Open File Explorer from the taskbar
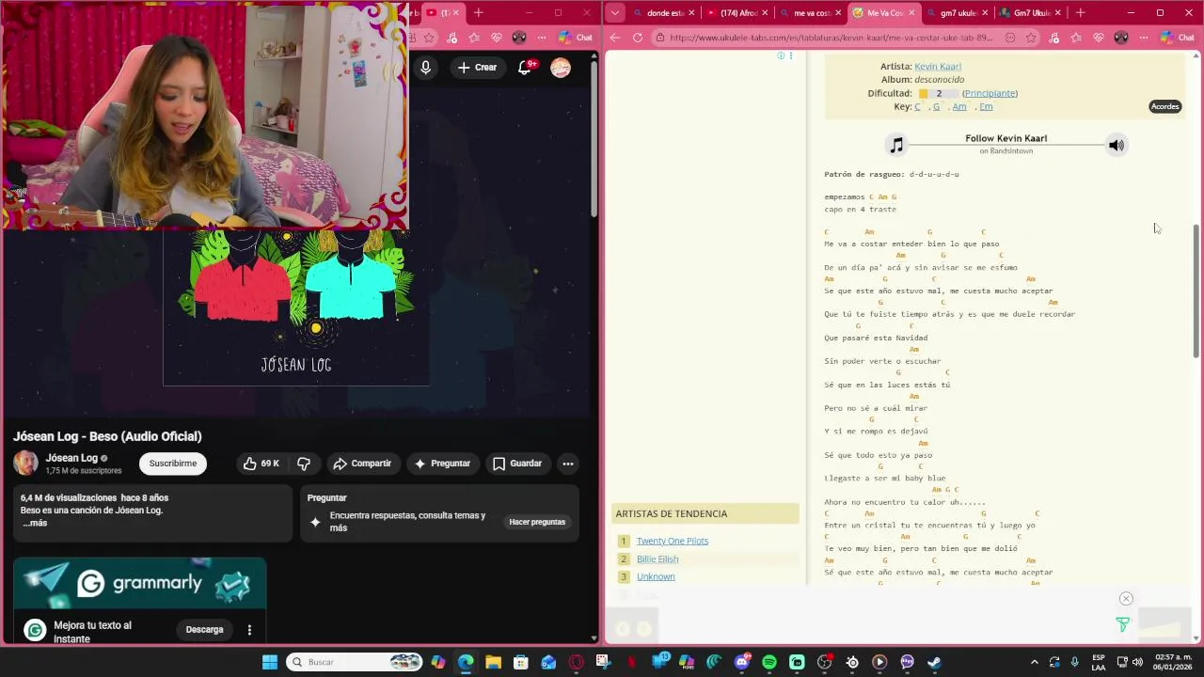Viewport: 1204px width, 677px height. pyautogui.click(x=493, y=662)
